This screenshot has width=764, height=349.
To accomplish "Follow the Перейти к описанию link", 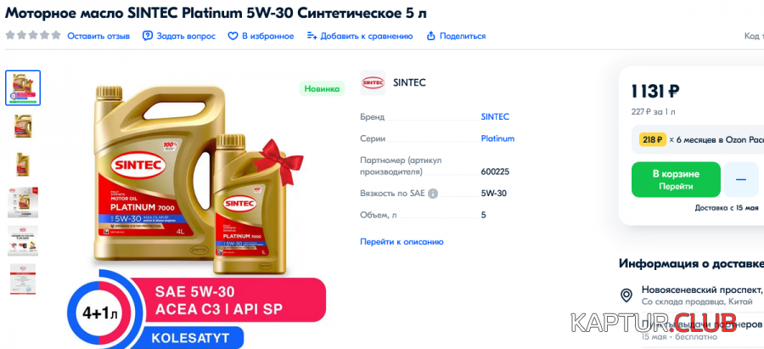I will coord(402,242).
